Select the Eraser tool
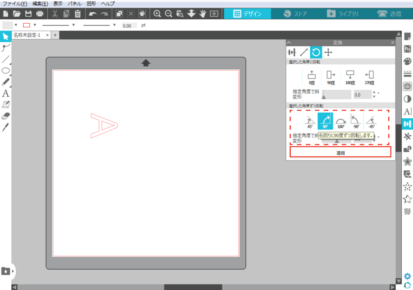Screen dimensions: 413x290 (5, 116)
